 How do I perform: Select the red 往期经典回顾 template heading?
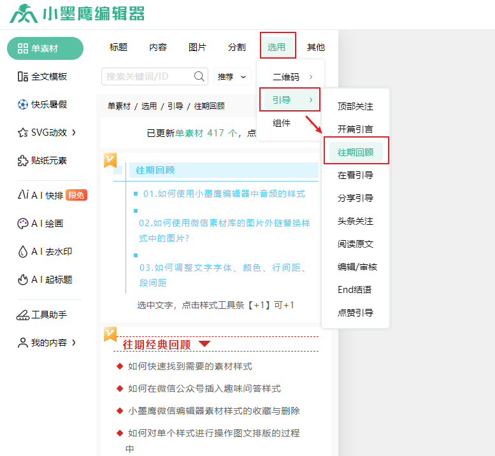coord(157,345)
